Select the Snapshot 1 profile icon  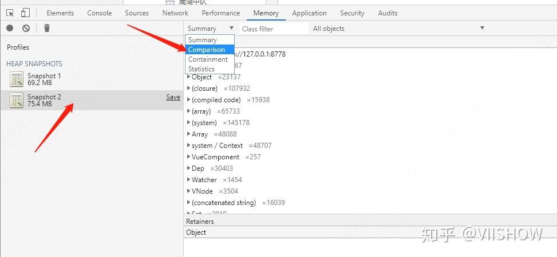[17, 79]
